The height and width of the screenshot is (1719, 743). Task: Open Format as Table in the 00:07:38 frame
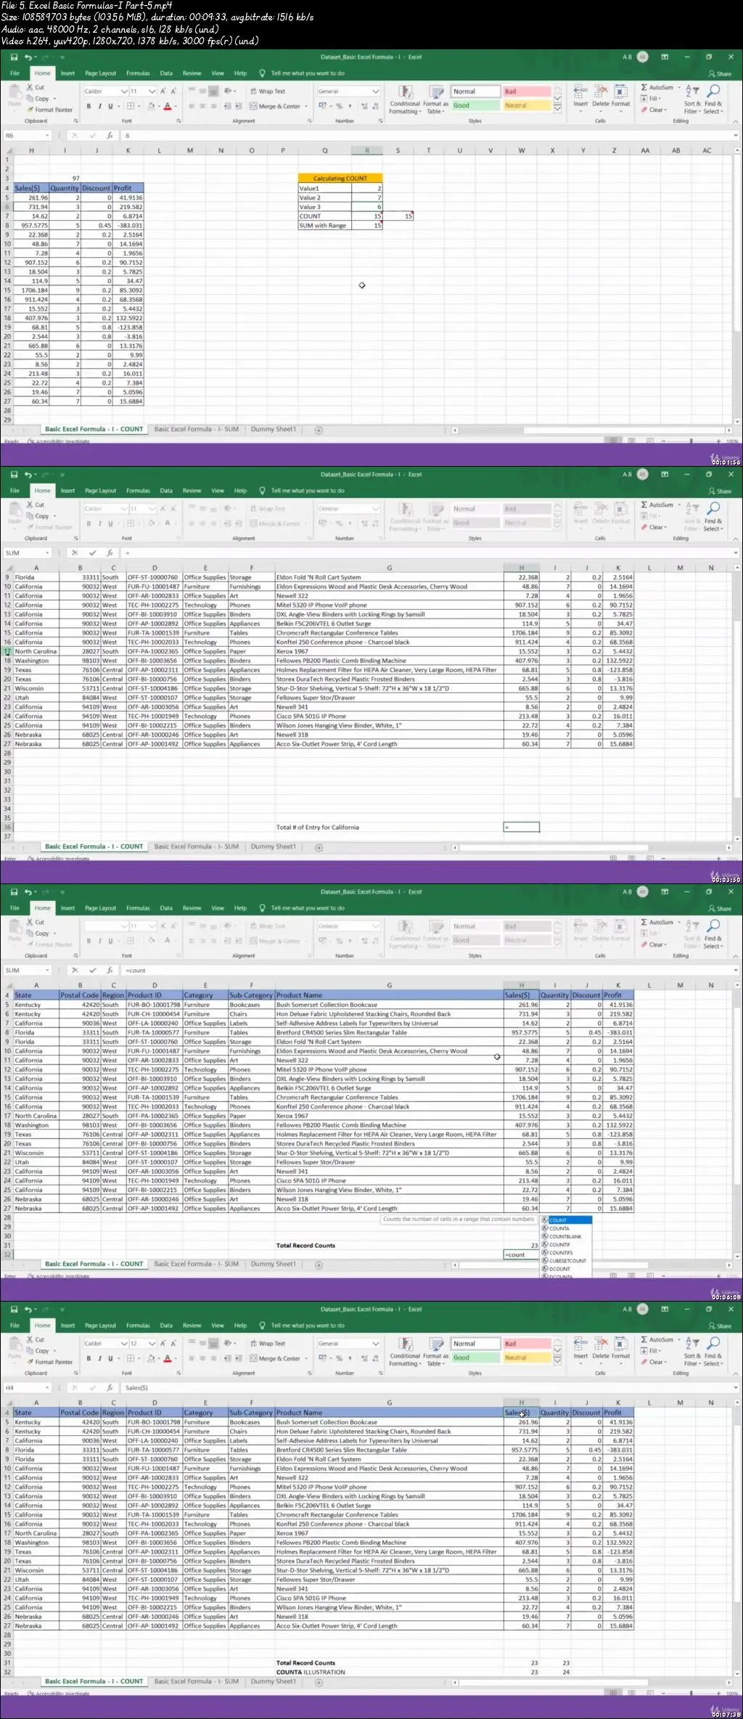tap(435, 1351)
